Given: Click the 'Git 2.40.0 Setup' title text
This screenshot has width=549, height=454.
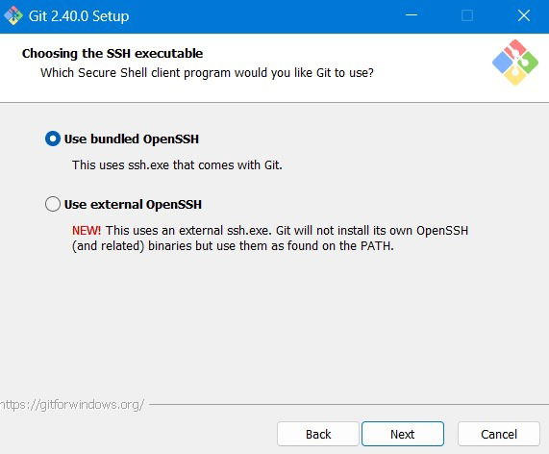Looking at the screenshot, I should coord(79,16).
